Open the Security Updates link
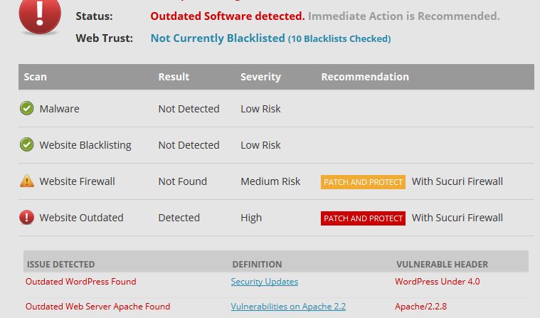This screenshot has width=540, height=318. 265,282
